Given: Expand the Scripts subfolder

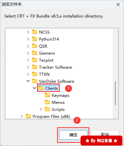Looking at the screenshot, I should coord(41,109).
